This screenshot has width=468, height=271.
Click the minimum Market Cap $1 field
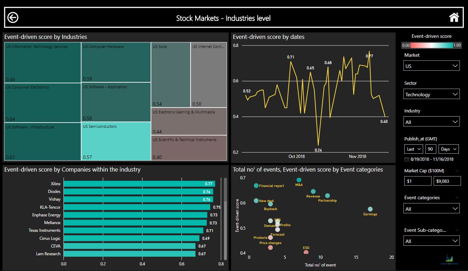[418, 181]
